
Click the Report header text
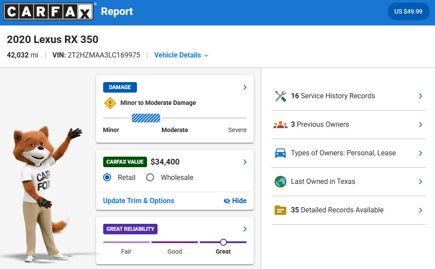click(x=117, y=11)
